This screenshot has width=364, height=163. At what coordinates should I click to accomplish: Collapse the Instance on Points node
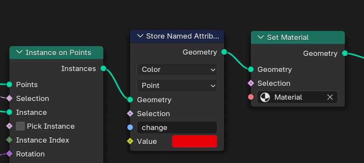click(19, 52)
